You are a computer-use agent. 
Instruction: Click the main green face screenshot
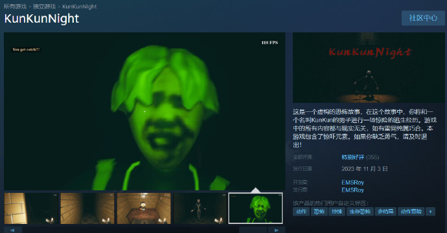144,111
